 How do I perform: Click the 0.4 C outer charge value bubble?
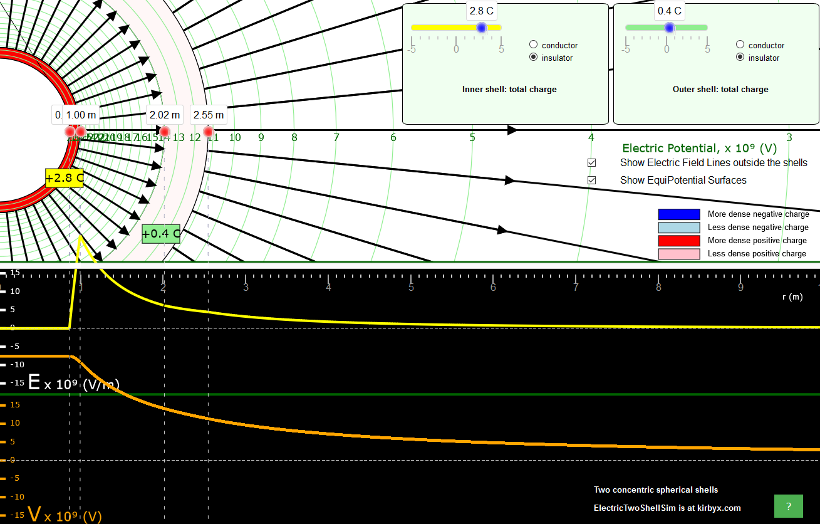coord(670,11)
